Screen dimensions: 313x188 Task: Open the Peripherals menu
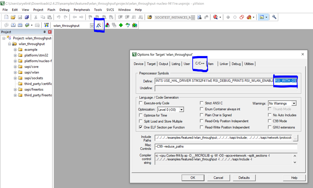coord(82,9)
